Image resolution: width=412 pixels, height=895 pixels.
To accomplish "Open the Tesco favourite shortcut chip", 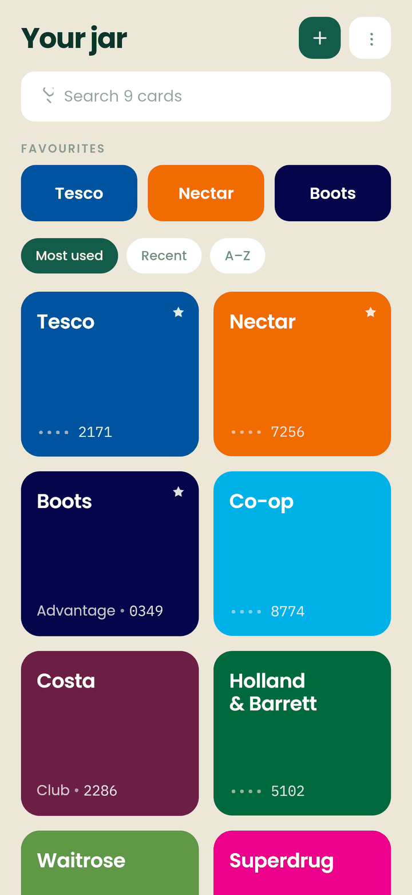I will point(79,193).
